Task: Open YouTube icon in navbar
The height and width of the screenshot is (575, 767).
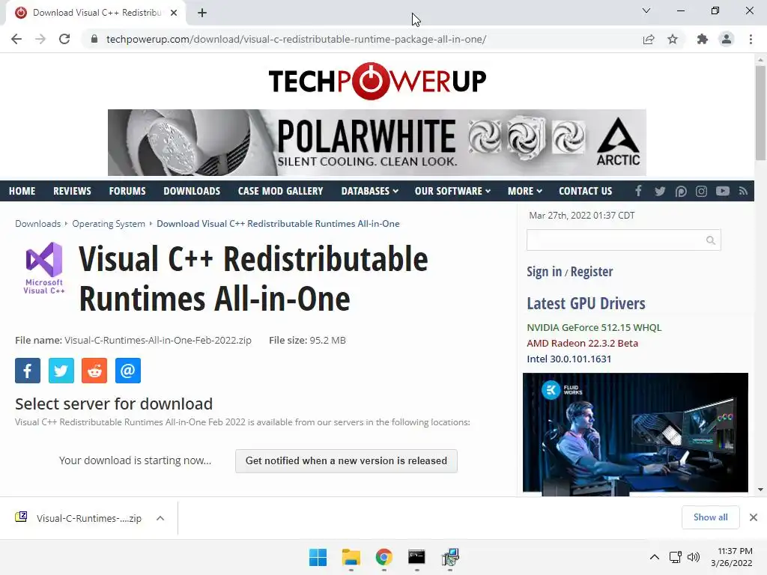Action: [x=723, y=191]
